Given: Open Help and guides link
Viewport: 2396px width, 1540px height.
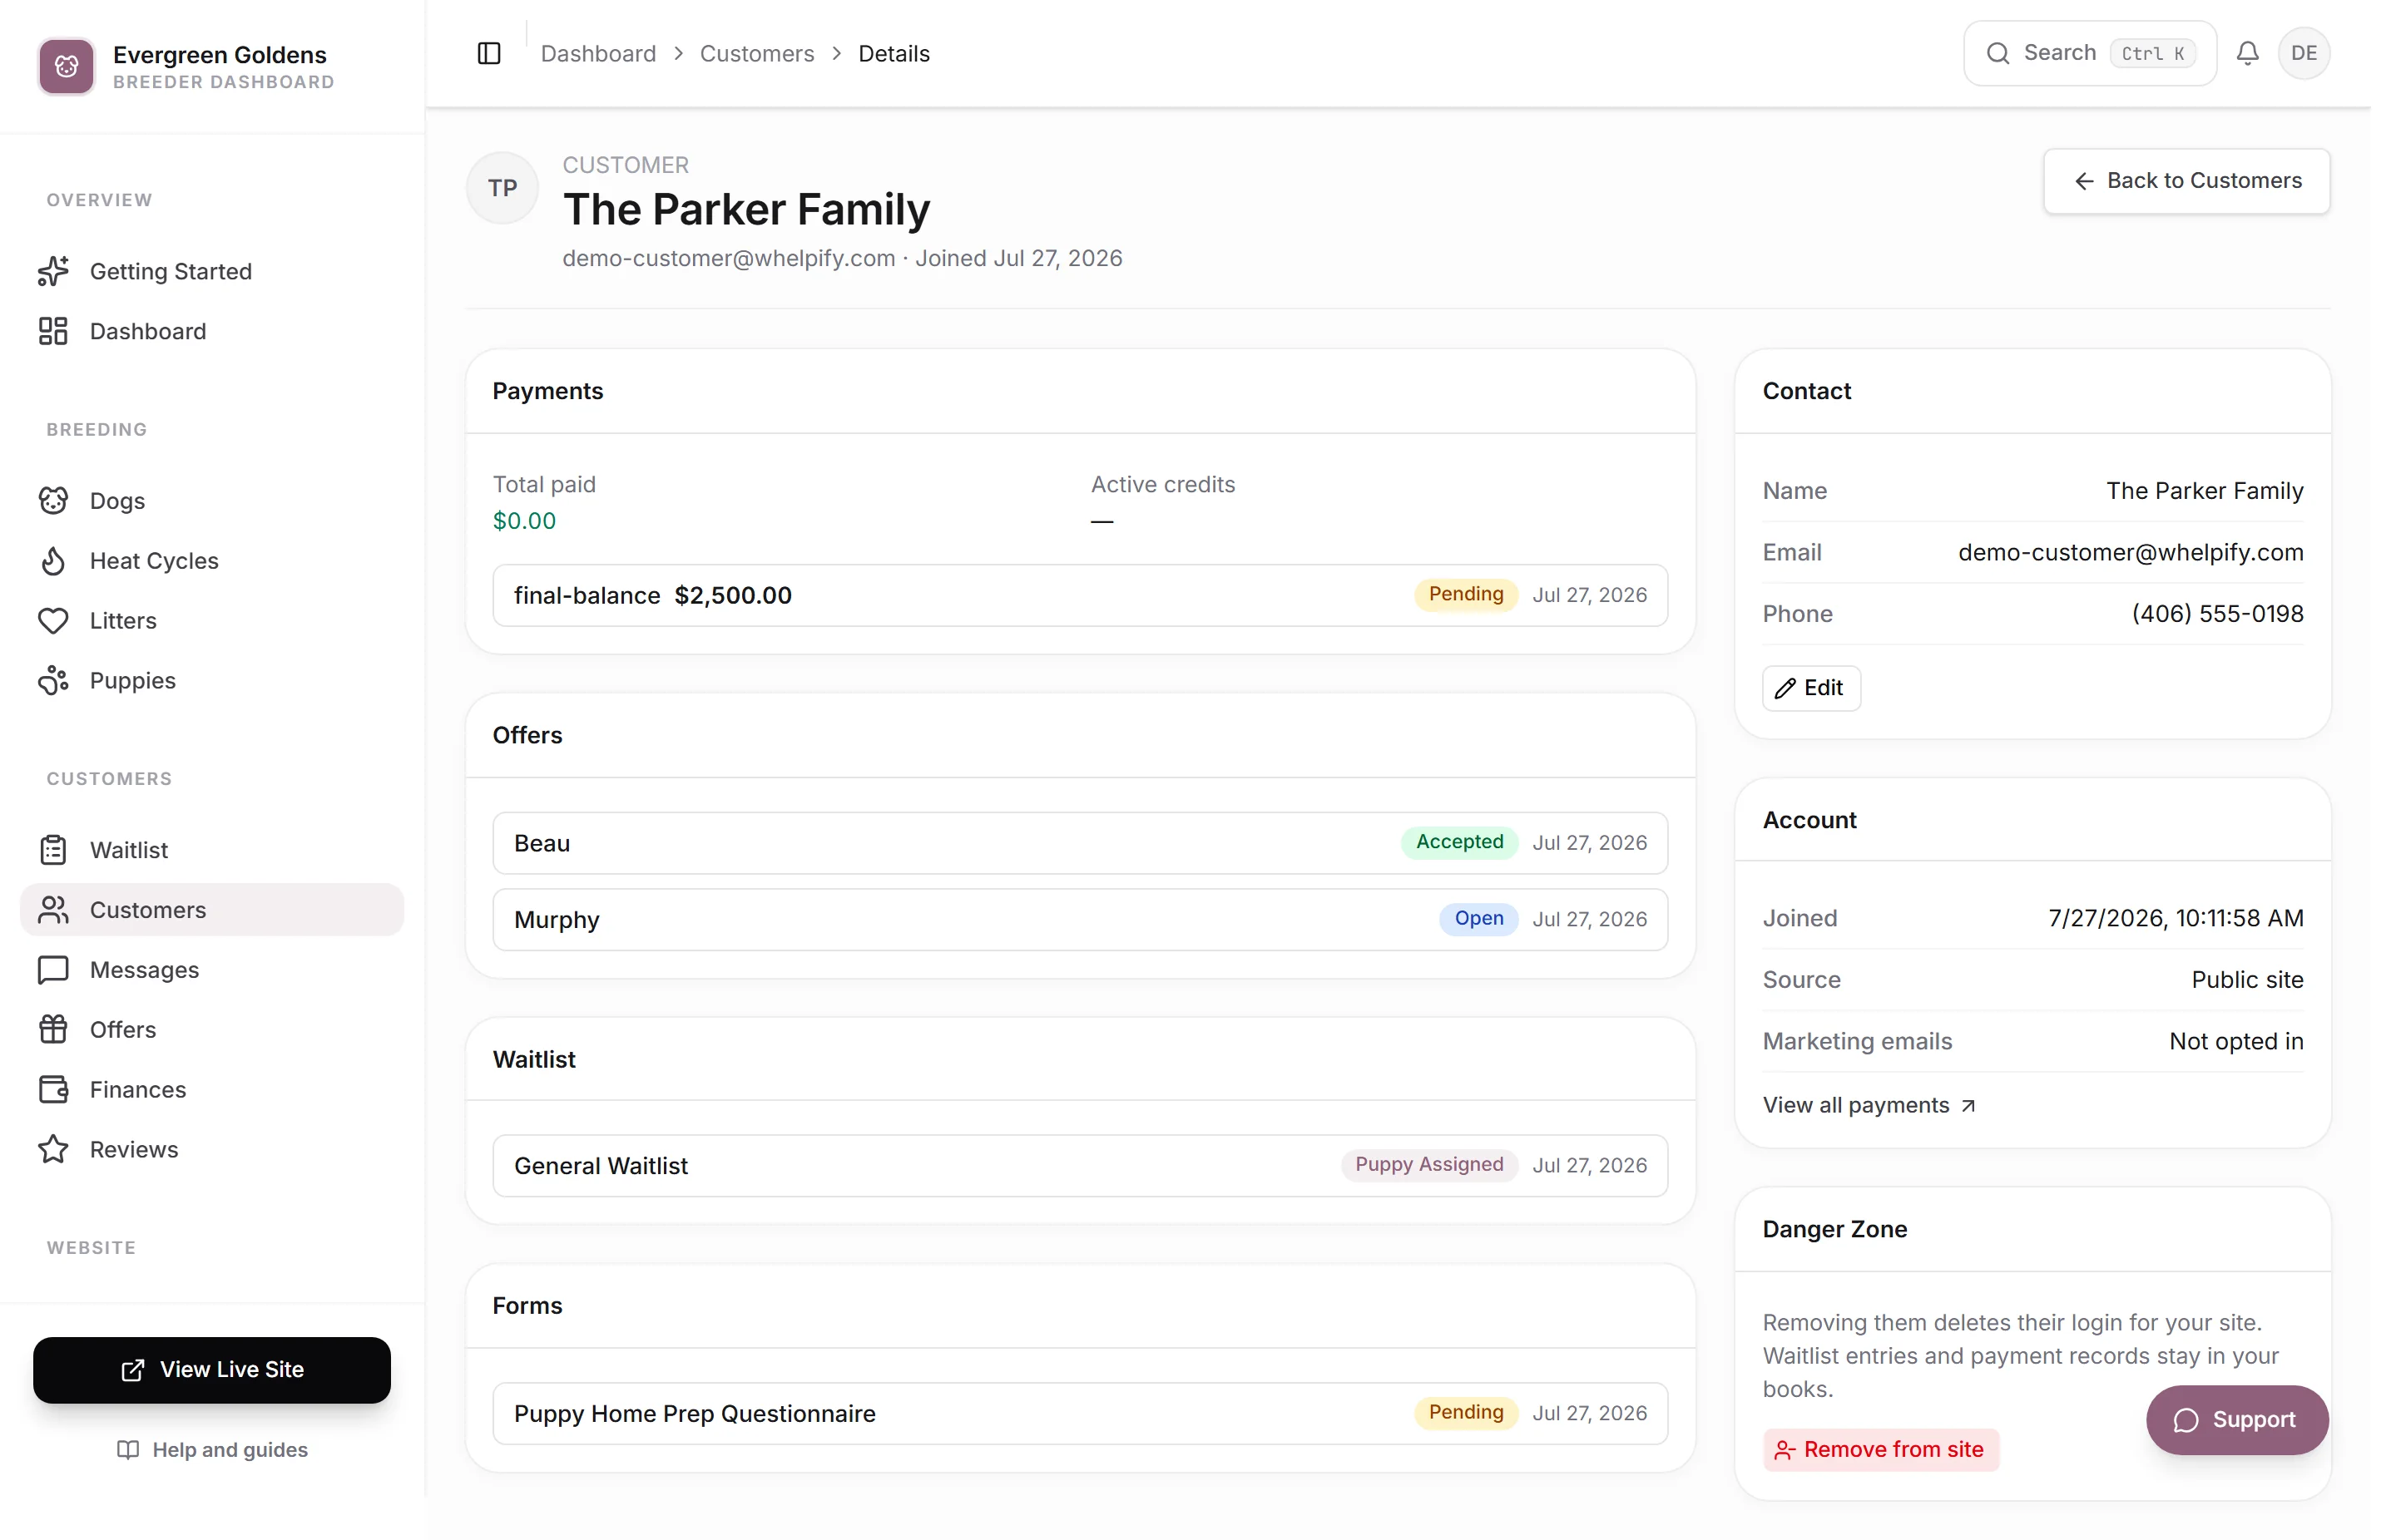Looking at the screenshot, I should 212,1450.
